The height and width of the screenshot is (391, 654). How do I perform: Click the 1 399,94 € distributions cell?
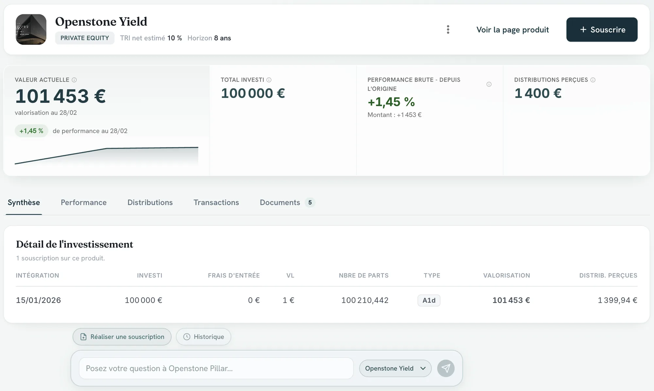[x=618, y=300]
